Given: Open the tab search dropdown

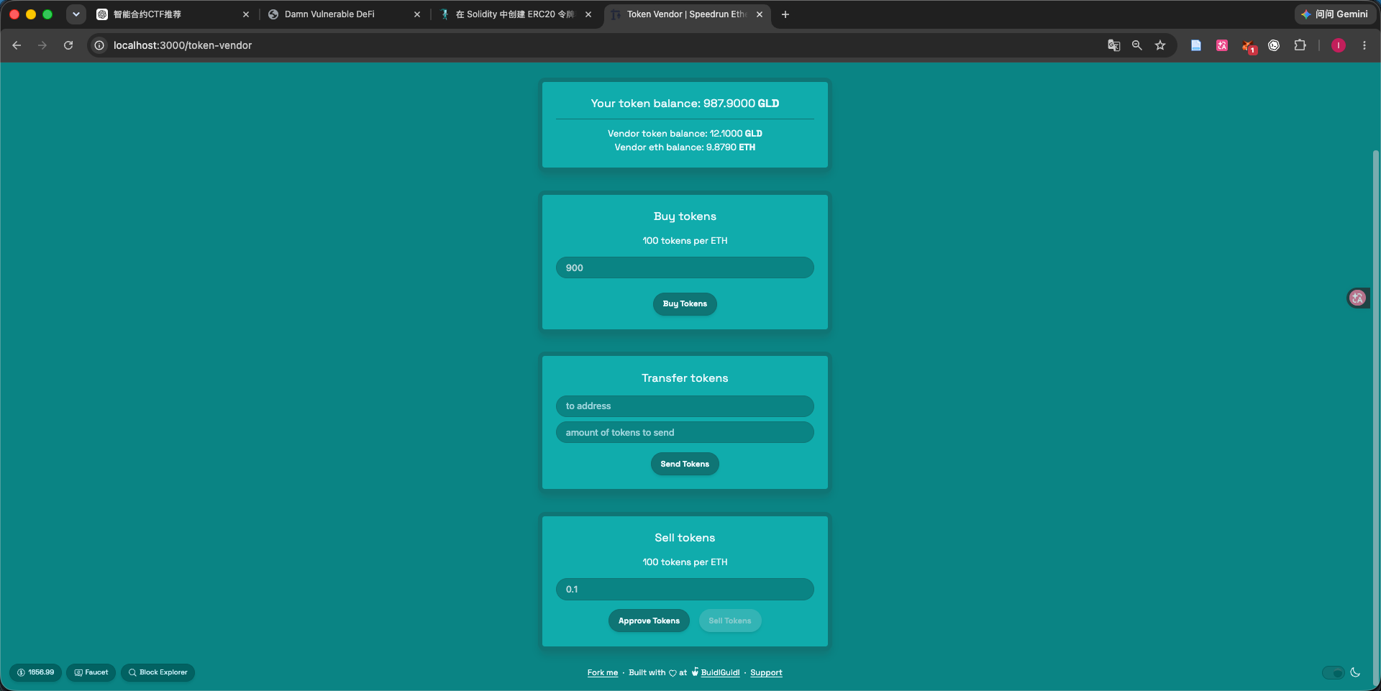Looking at the screenshot, I should point(76,14).
